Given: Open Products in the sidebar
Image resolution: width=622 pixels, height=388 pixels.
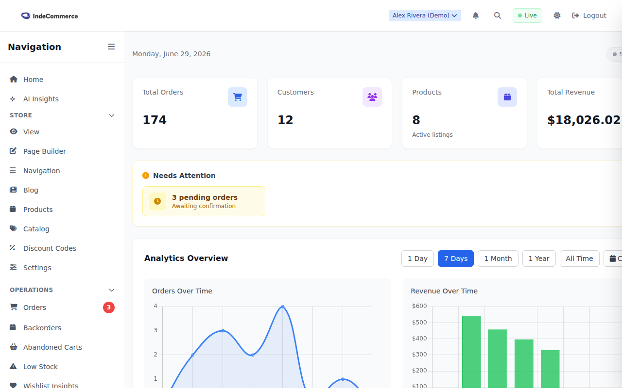Looking at the screenshot, I should (62, 210).
